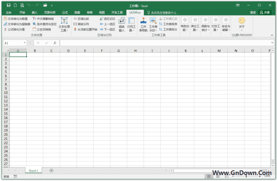277x181 pixels.
Task: Click 文本转化为超链接 in the ribbon
Action: click(17, 24)
